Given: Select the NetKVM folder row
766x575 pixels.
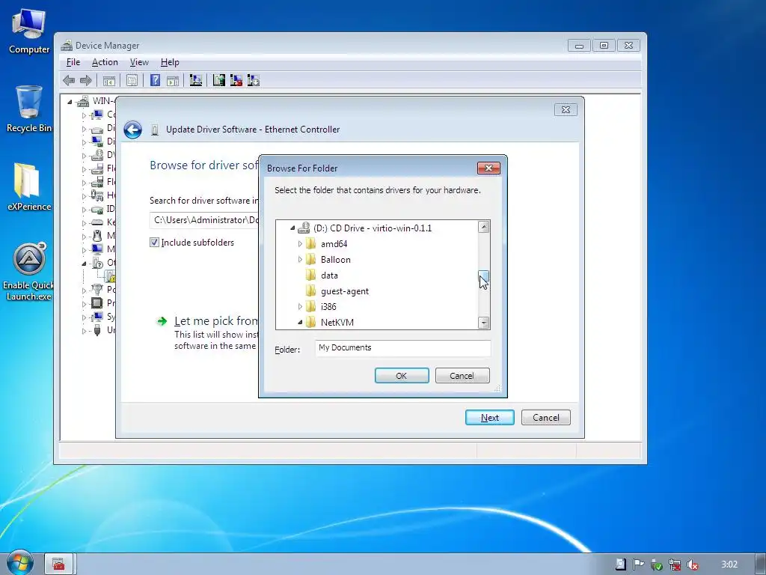Looking at the screenshot, I should [337, 322].
